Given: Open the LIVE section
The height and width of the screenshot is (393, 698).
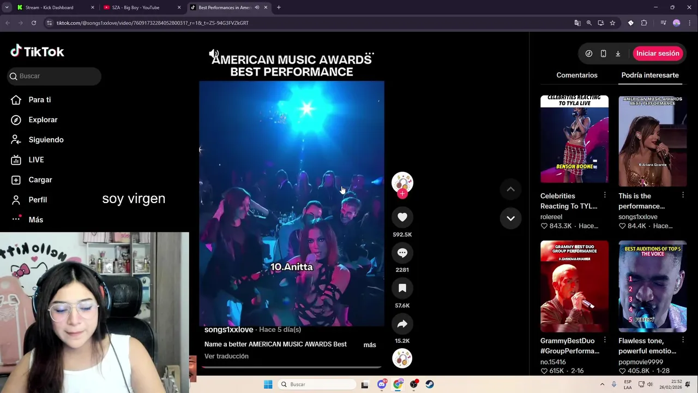Looking at the screenshot, I should click(36, 160).
